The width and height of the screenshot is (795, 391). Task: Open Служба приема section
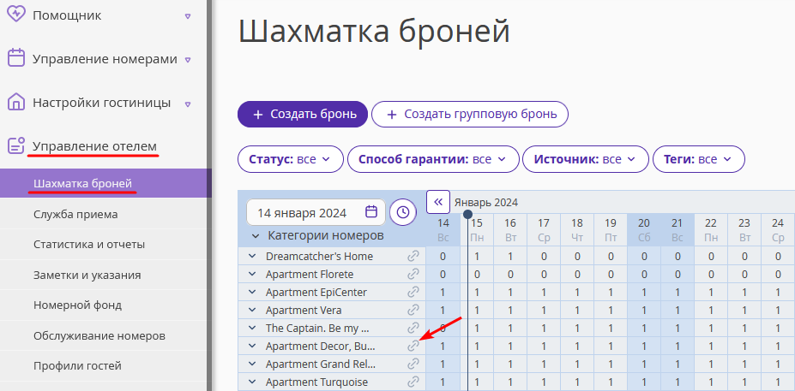point(105,214)
